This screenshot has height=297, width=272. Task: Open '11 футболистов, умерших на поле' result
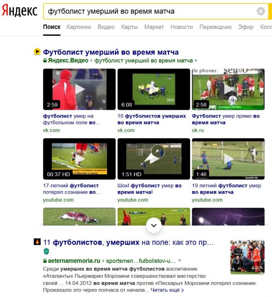128,242
